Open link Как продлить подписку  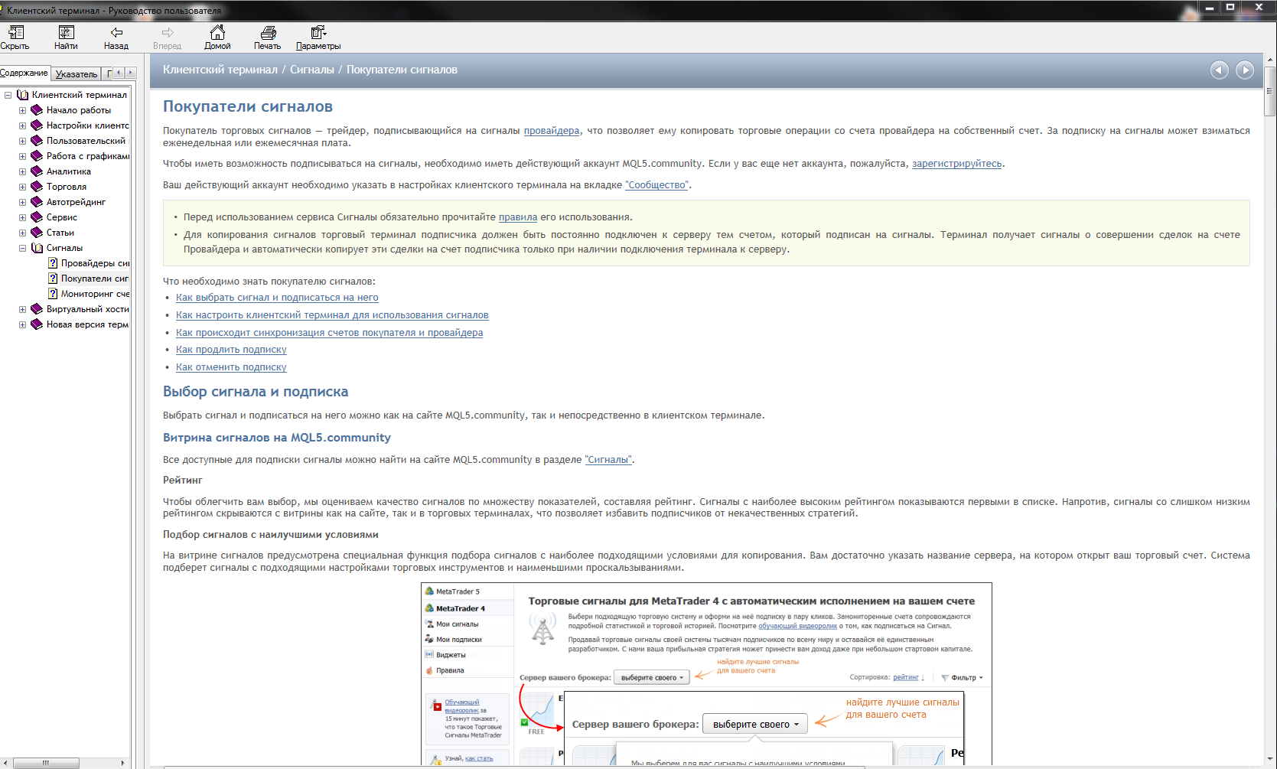(231, 350)
